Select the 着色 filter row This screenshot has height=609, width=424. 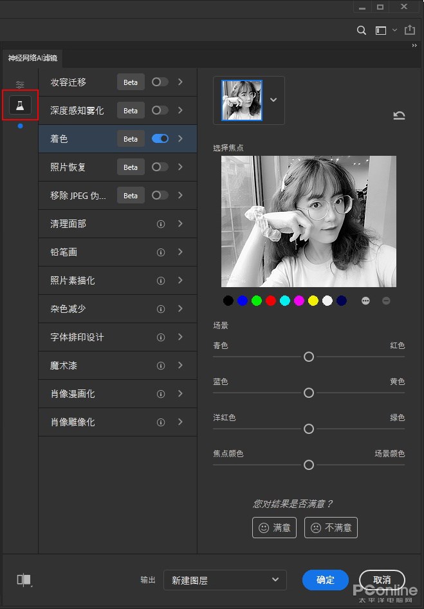(x=118, y=138)
